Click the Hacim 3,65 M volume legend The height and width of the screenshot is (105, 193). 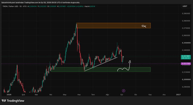(x=90, y=7)
